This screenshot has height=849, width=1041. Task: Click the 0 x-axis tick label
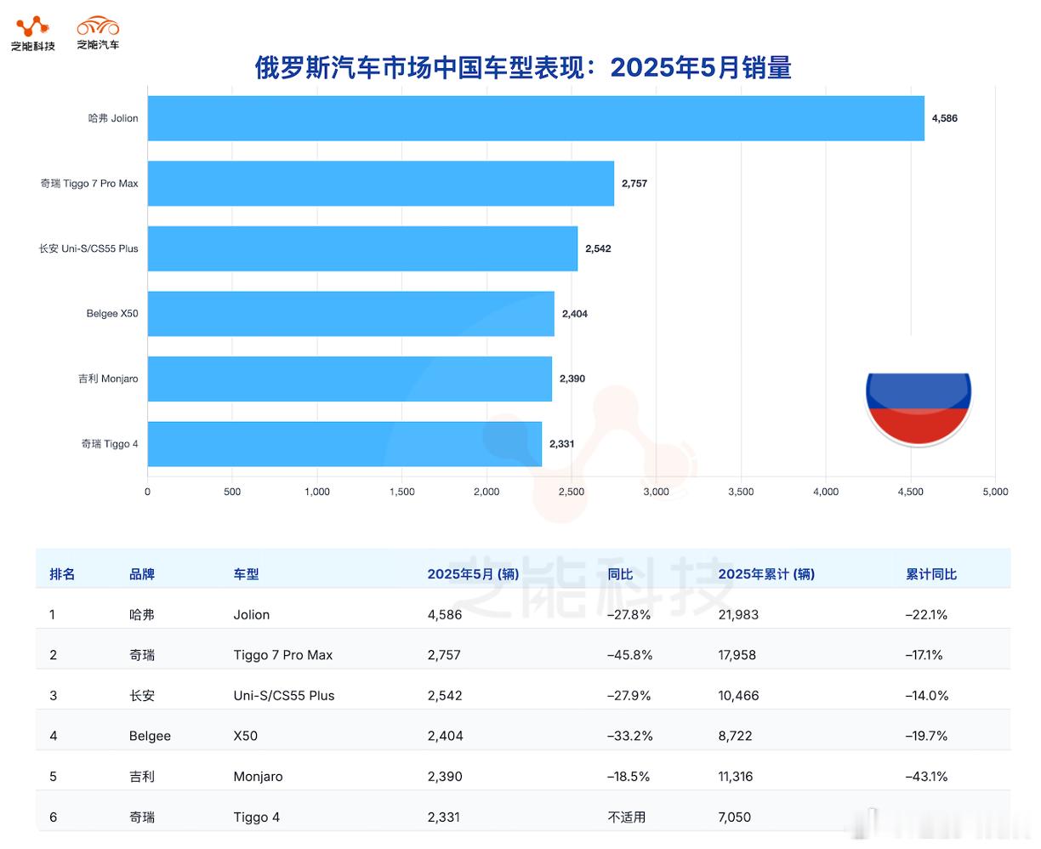148,492
